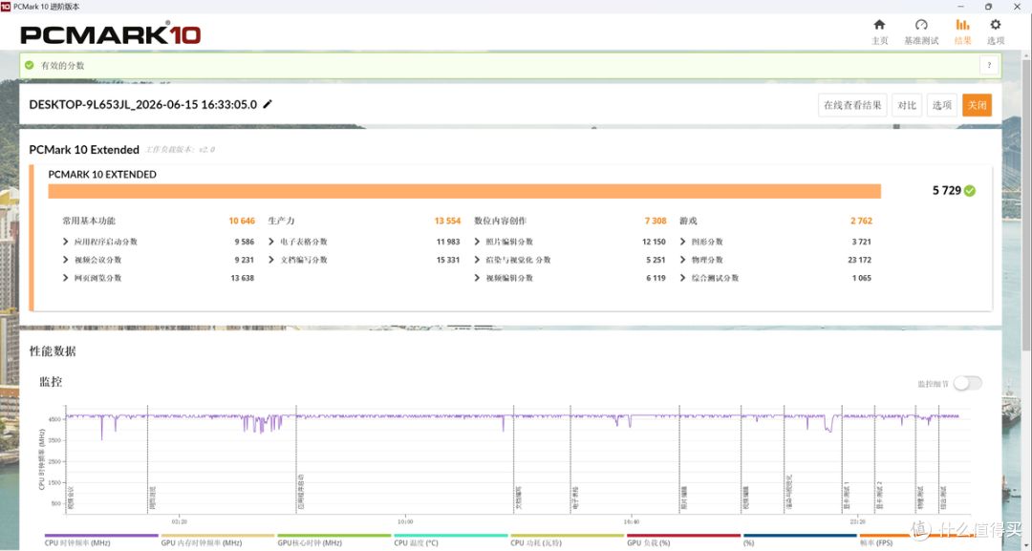The width and height of the screenshot is (1032, 551).
Task: Expand 网页浏览分数 row
Action: click(x=66, y=278)
